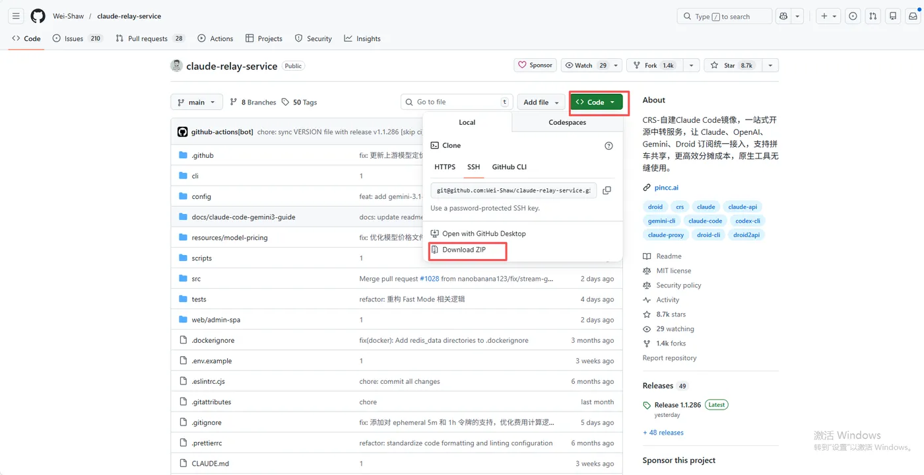Click the .github folder icon
Viewport: 924px width, 475px height.
[183, 155]
